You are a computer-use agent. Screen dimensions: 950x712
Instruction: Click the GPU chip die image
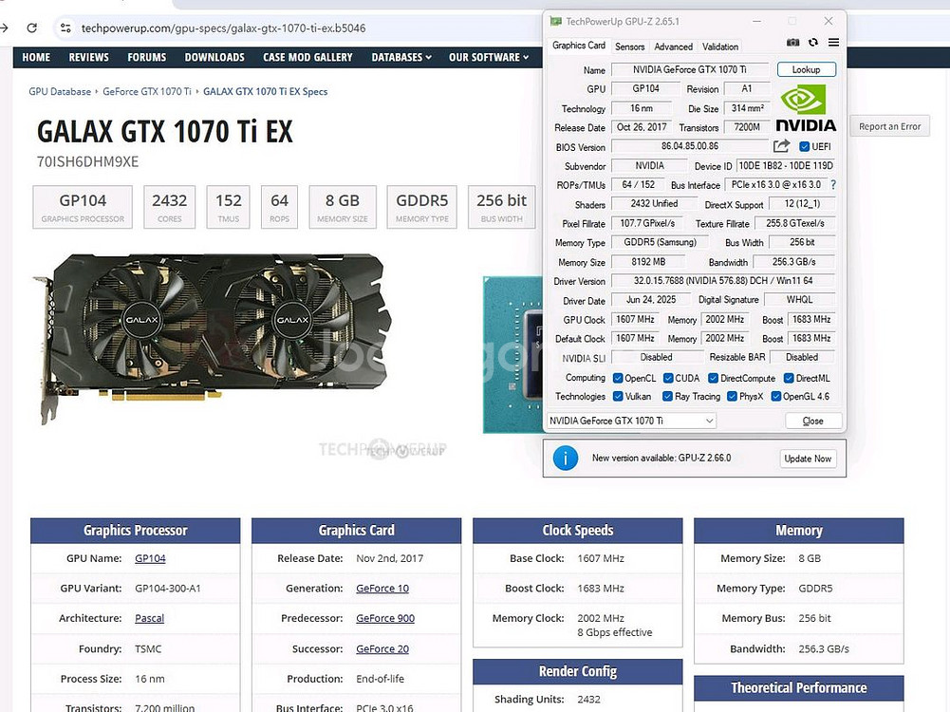512,354
